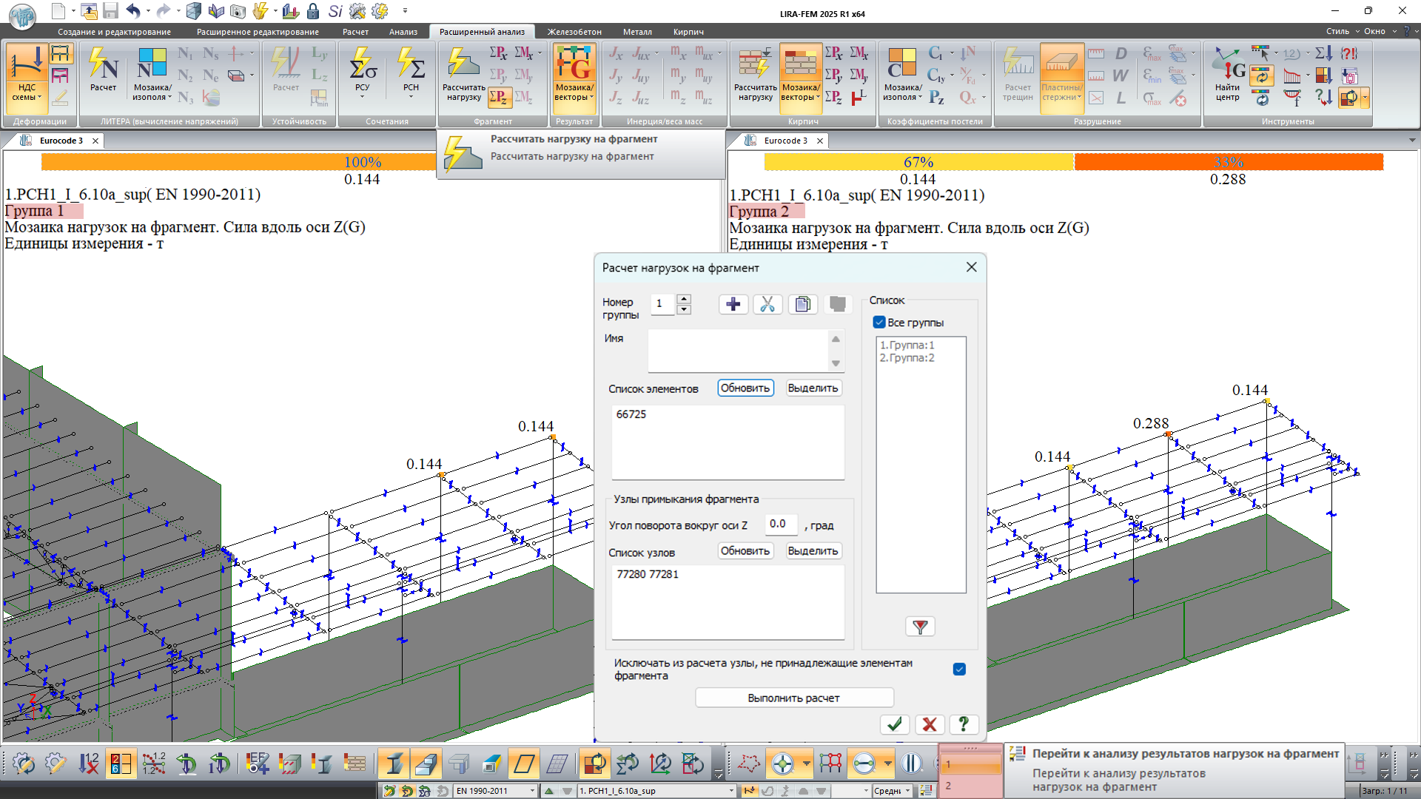1421x799 pixels.
Task: Toggle exclude non-fragment nodes checkbox
Action: pyautogui.click(x=959, y=670)
